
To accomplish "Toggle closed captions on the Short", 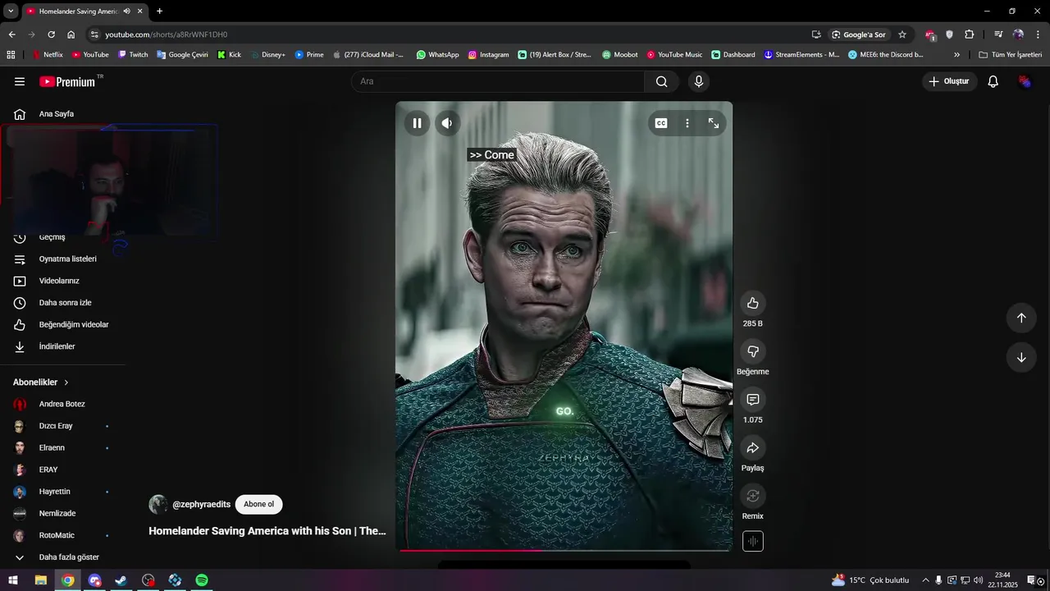I will pyautogui.click(x=661, y=123).
